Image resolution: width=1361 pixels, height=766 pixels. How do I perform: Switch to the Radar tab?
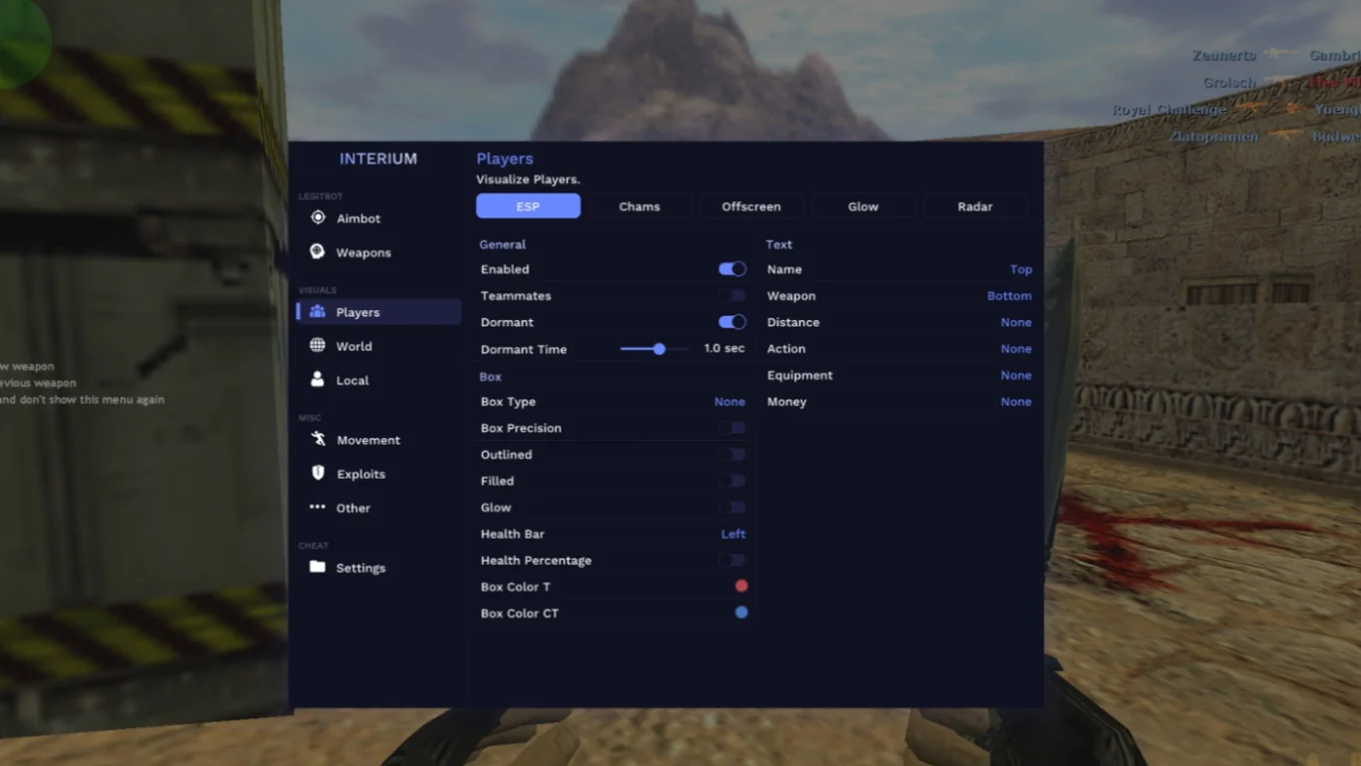pos(975,206)
